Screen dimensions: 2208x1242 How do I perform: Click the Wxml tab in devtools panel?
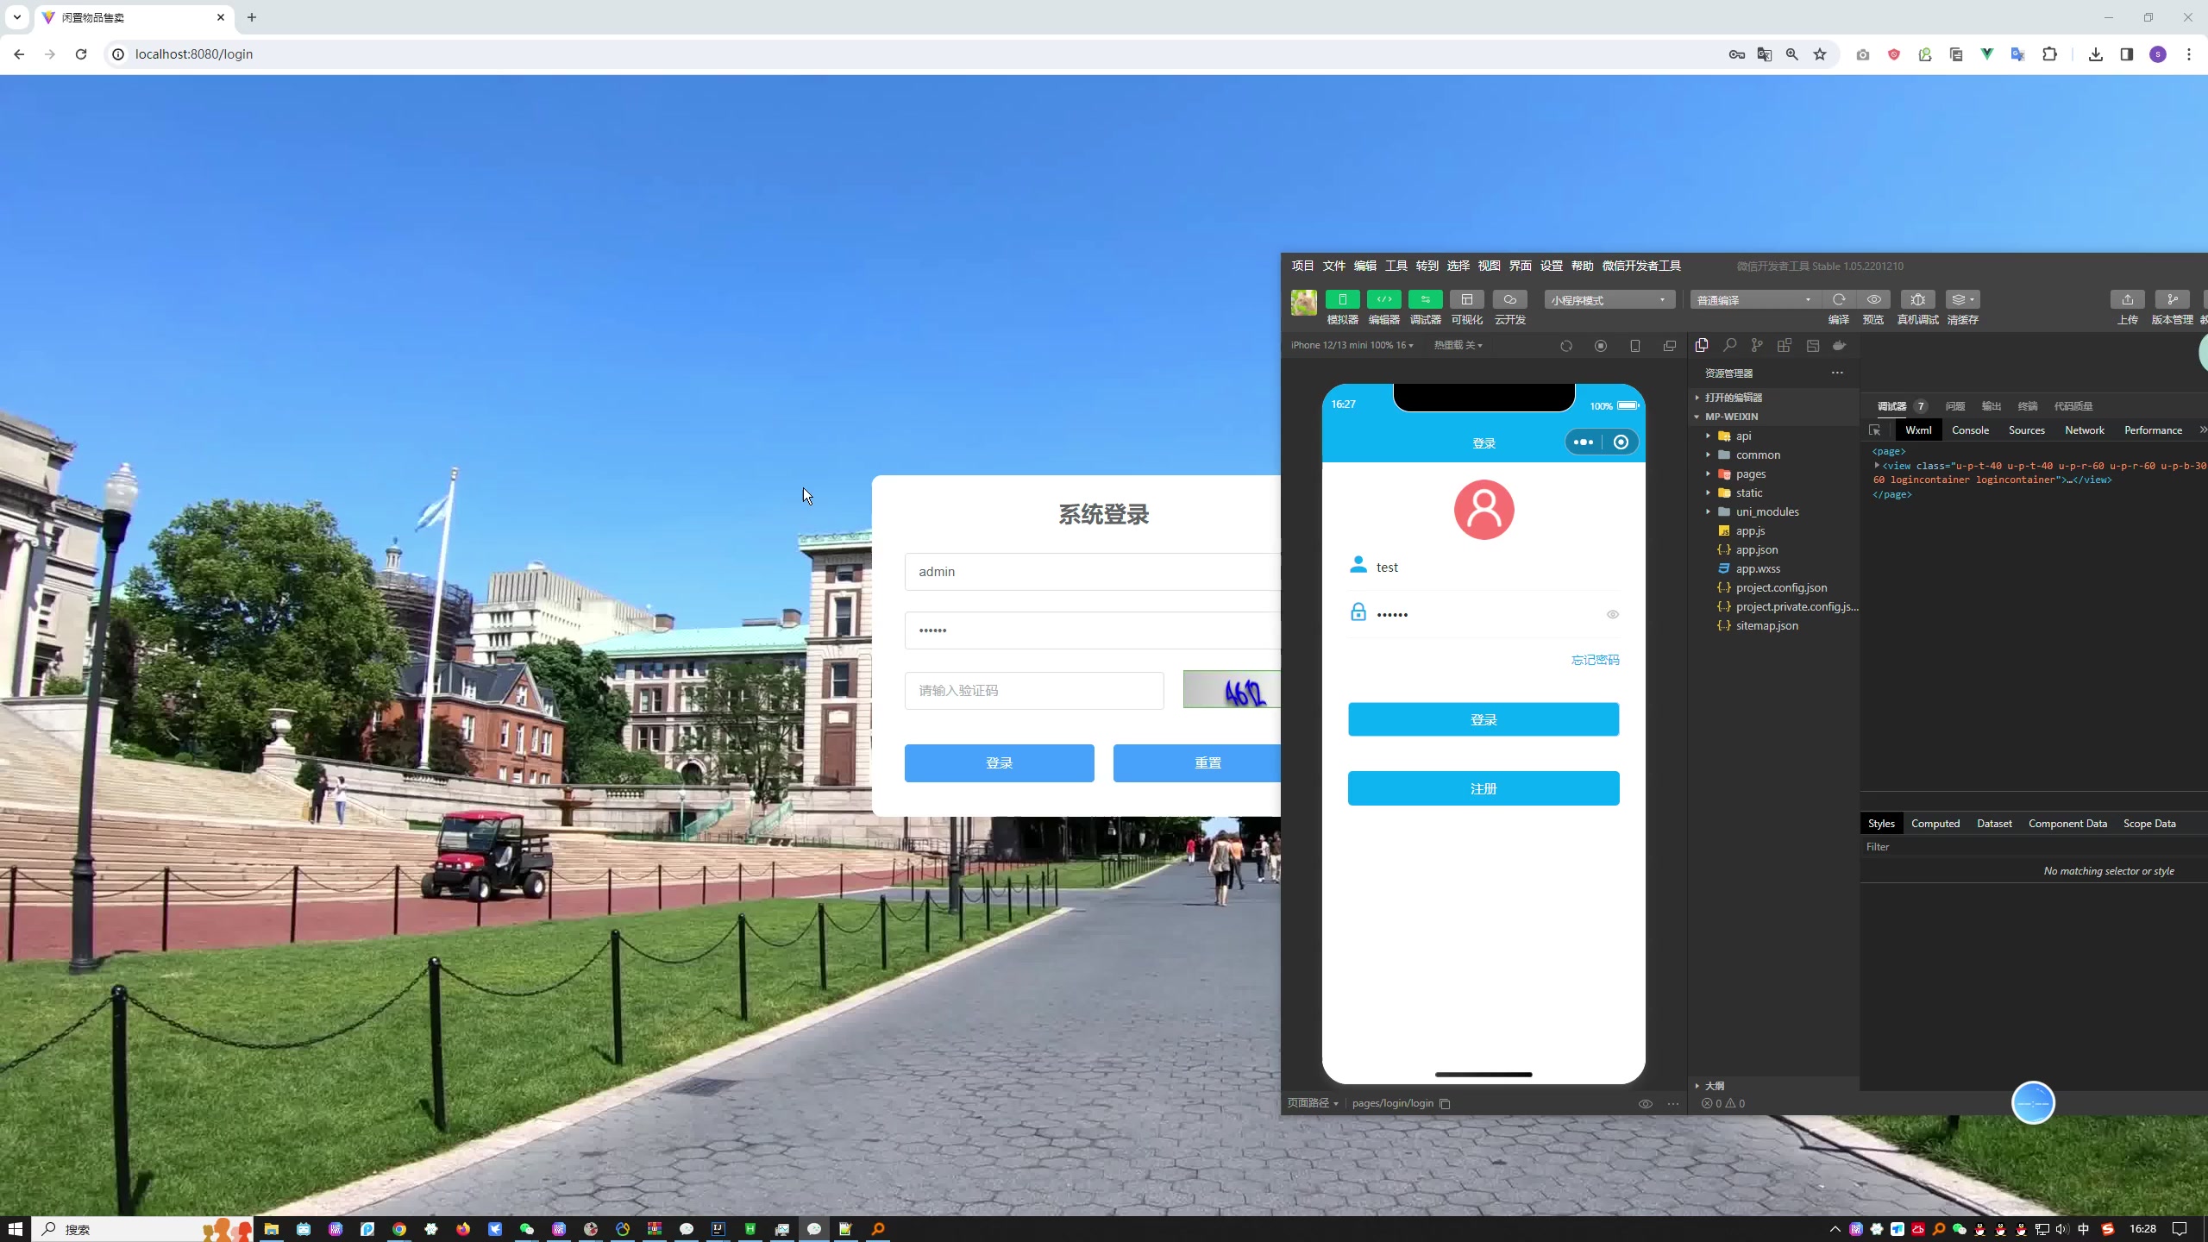pos(1916,430)
